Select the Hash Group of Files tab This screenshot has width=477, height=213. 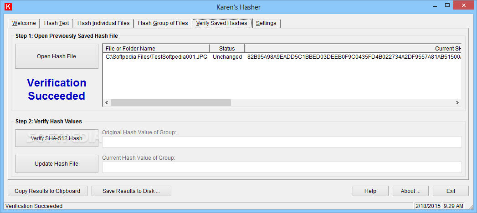tap(163, 23)
